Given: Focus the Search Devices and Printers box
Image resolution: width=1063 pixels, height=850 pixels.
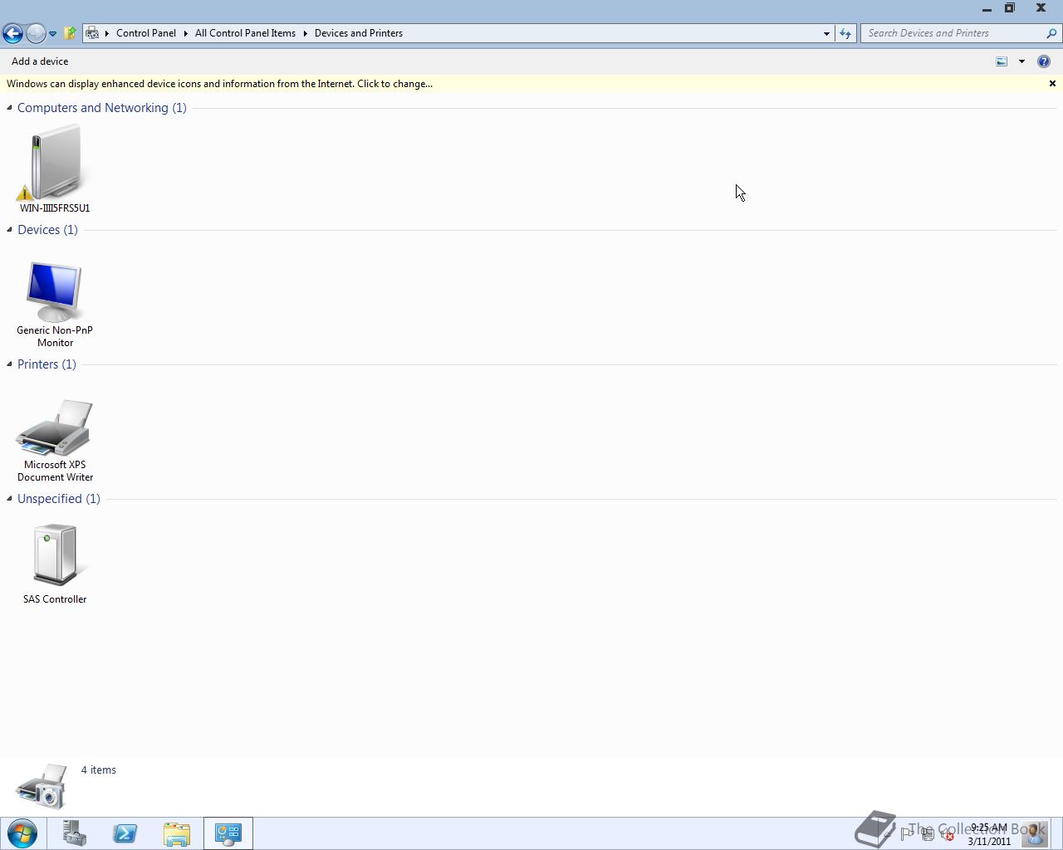Looking at the screenshot, I should point(953,33).
